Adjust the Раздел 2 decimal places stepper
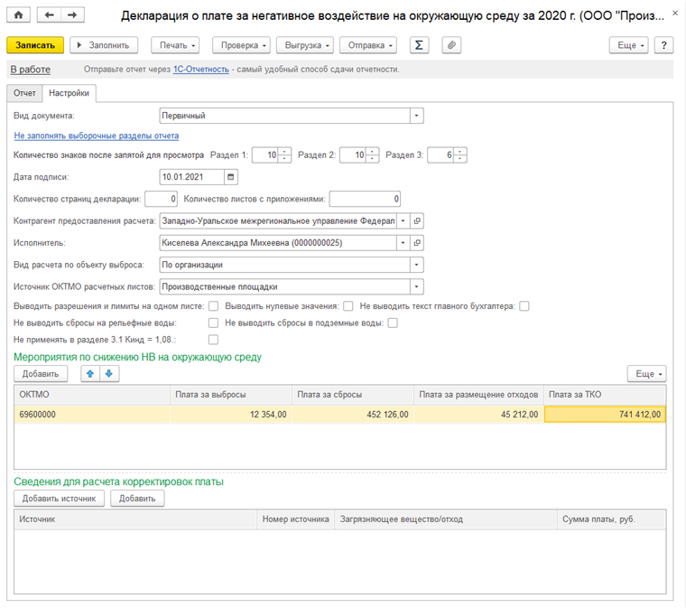Viewport: 686px width, 608px height. [372, 155]
